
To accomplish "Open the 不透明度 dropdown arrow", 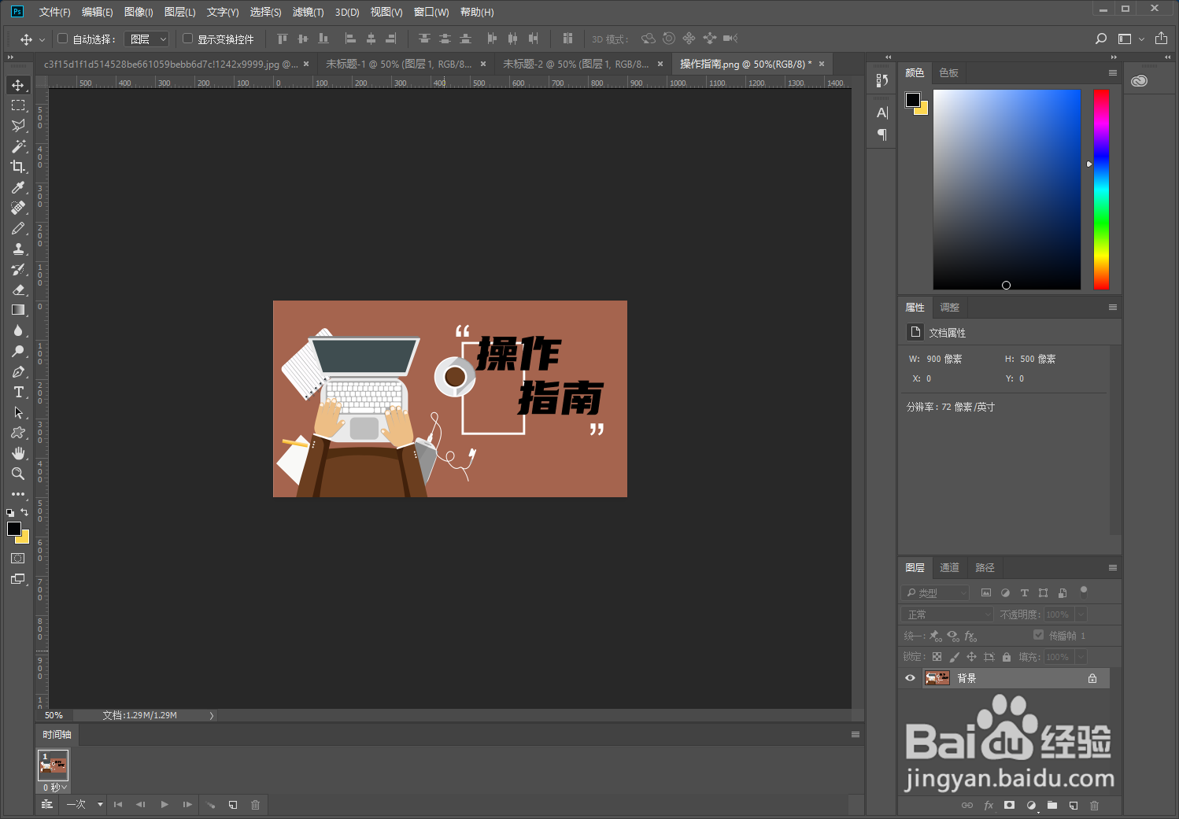I will (1081, 614).
